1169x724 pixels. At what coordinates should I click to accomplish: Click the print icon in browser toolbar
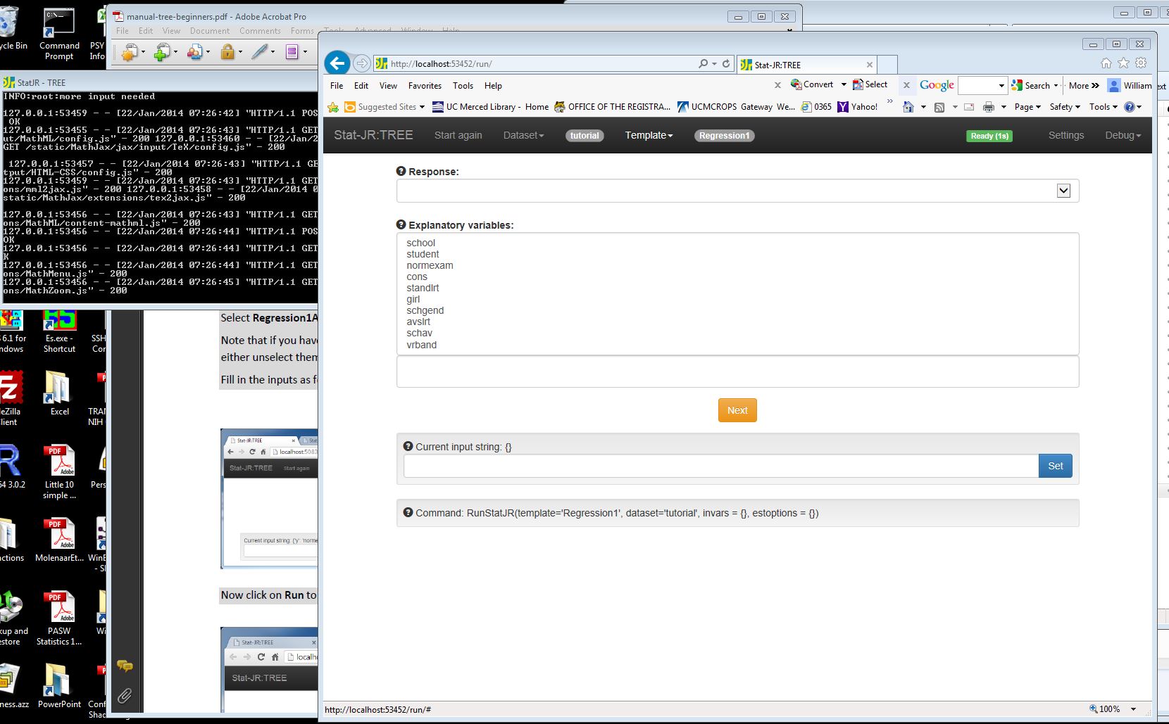[x=988, y=107]
